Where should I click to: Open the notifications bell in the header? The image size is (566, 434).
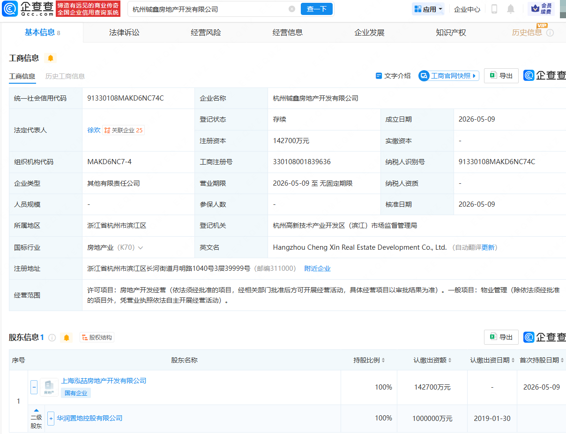[511, 9]
